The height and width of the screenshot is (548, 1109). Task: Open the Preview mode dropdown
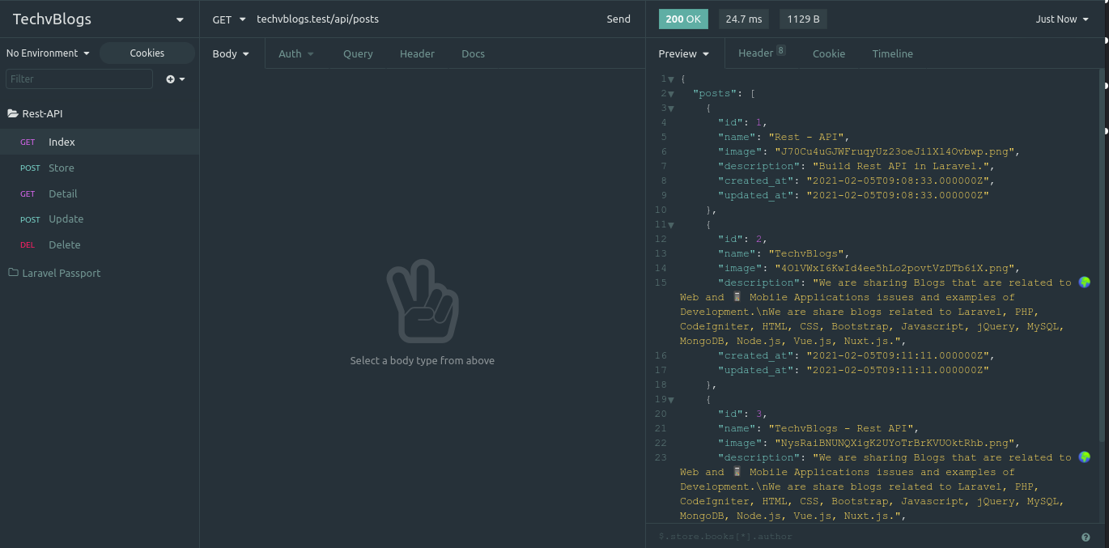click(684, 53)
